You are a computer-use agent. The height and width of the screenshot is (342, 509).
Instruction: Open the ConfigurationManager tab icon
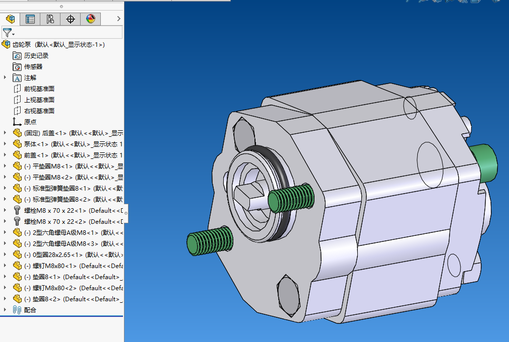[50, 19]
